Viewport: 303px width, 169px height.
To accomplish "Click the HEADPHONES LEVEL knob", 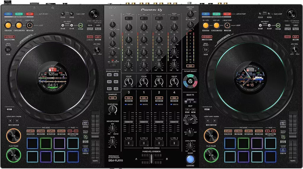I will coord(112,142).
